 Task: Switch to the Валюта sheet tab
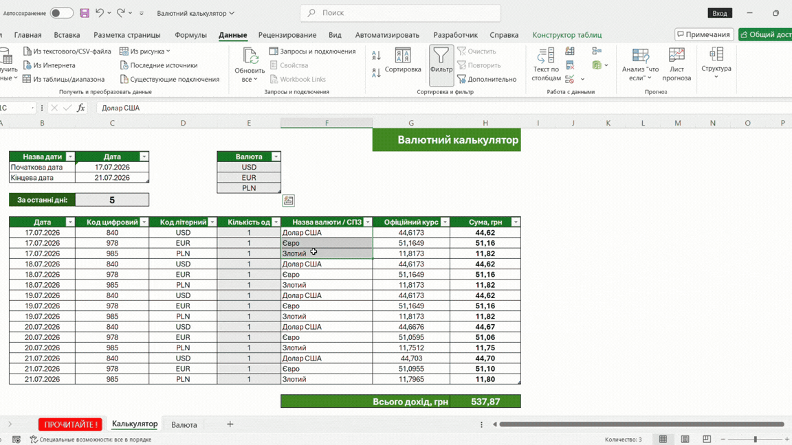tap(184, 425)
